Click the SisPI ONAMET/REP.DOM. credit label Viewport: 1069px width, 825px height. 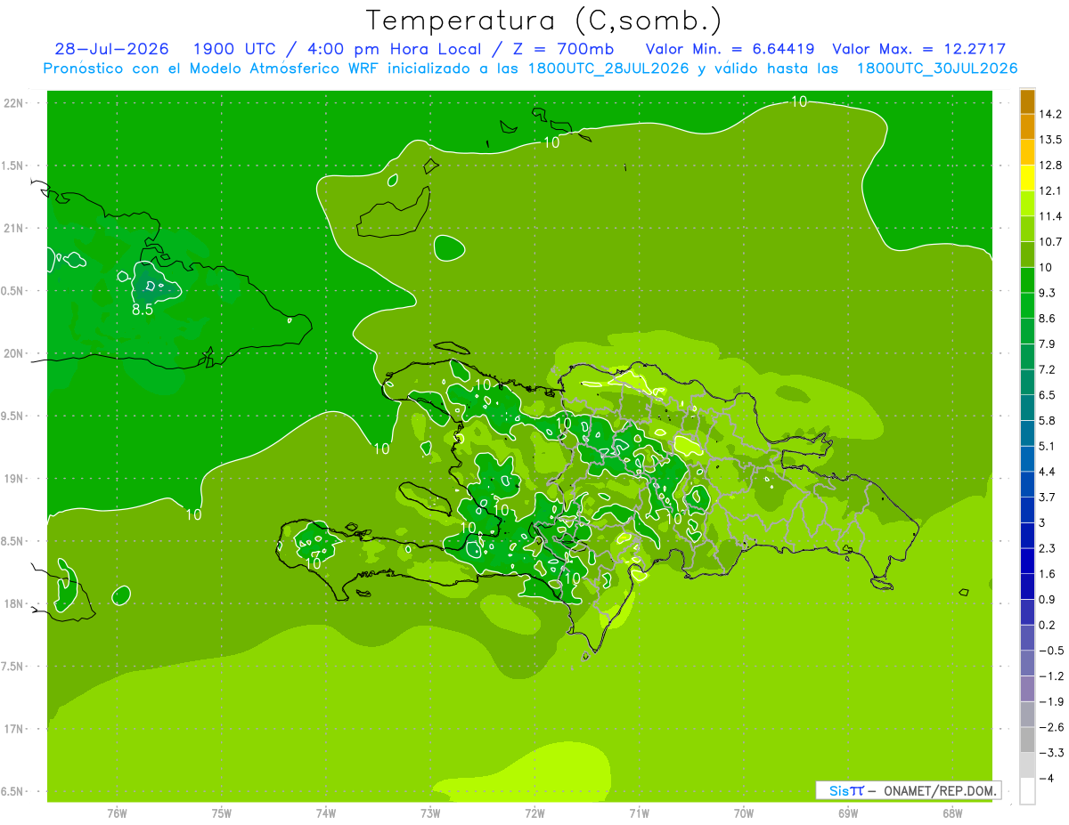click(908, 790)
